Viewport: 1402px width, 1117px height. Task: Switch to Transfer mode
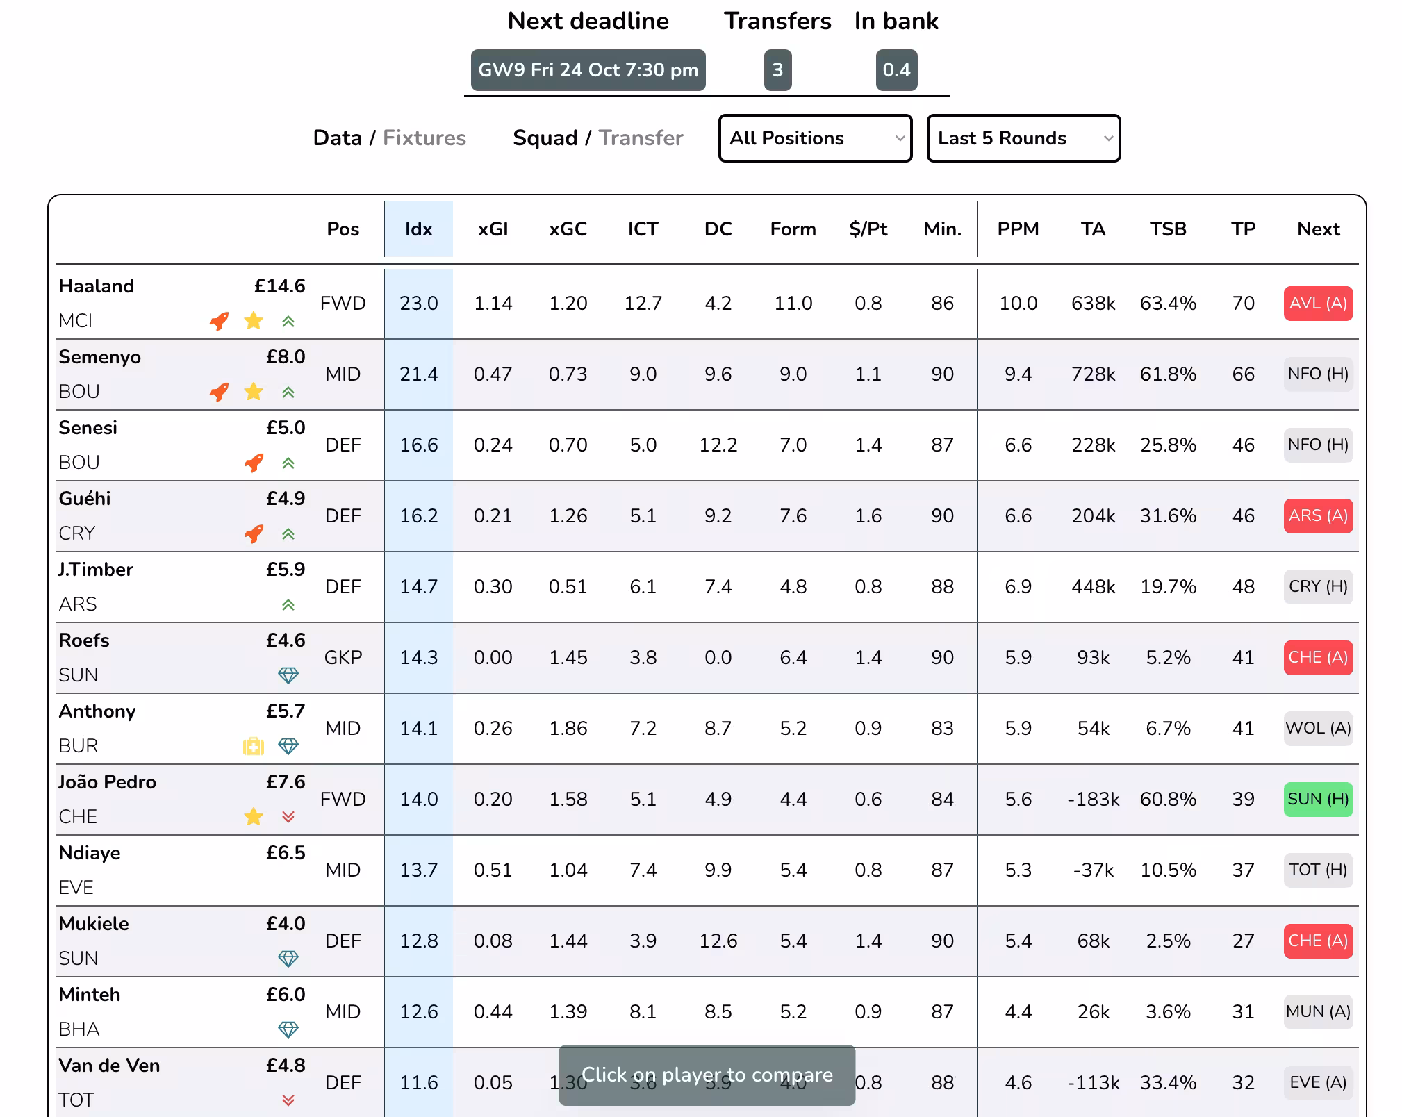641,138
